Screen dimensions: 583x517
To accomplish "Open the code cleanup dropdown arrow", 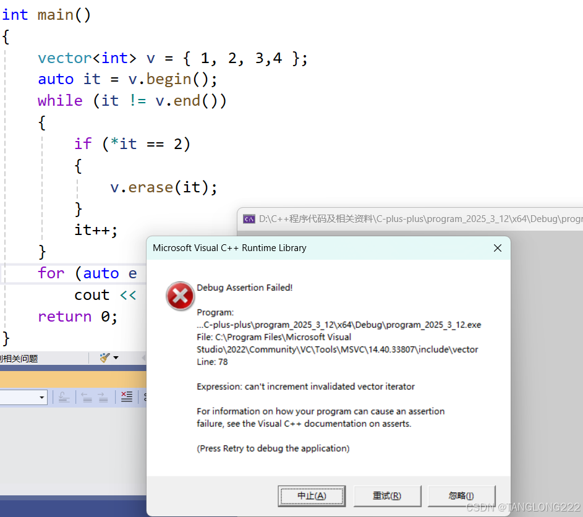I will click(116, 358).
